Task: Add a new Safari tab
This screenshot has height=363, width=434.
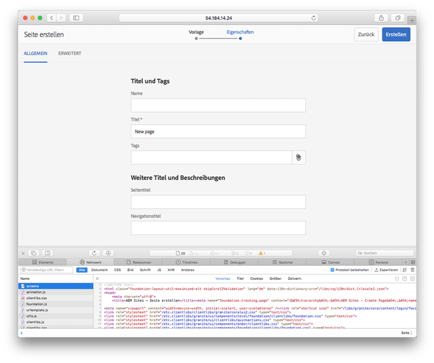Action: click(412, 20)
